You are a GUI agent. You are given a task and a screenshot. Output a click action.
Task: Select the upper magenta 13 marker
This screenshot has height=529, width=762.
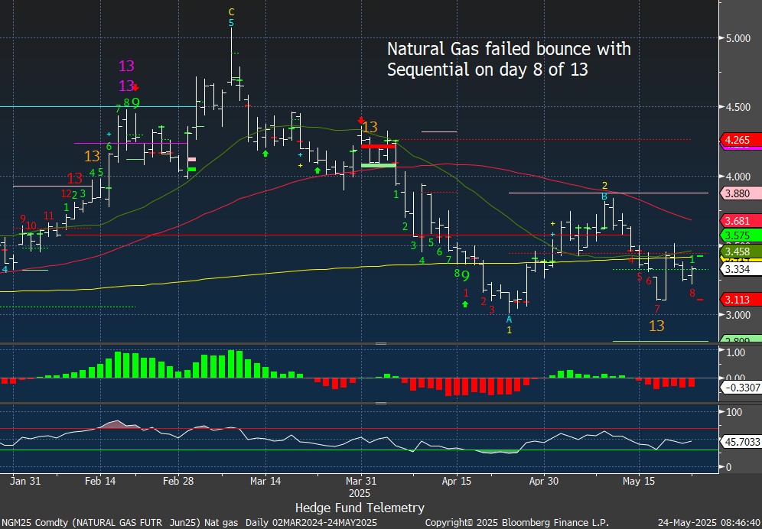126,66
